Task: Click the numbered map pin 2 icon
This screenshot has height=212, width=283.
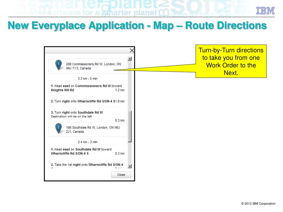Action: coord(58,128)
